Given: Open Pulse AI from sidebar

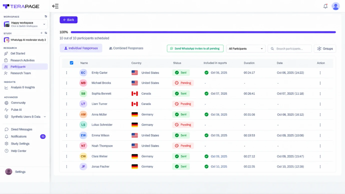Looking at the screenshot, I should point(16,110).
